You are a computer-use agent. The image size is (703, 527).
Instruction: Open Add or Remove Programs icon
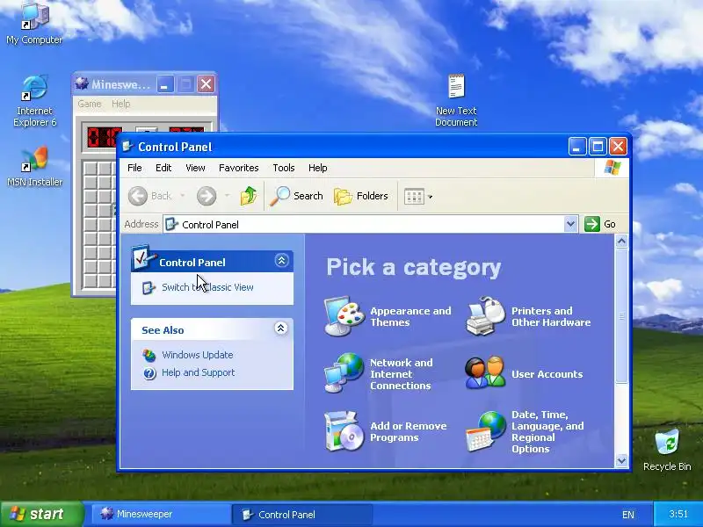point(344,430)
